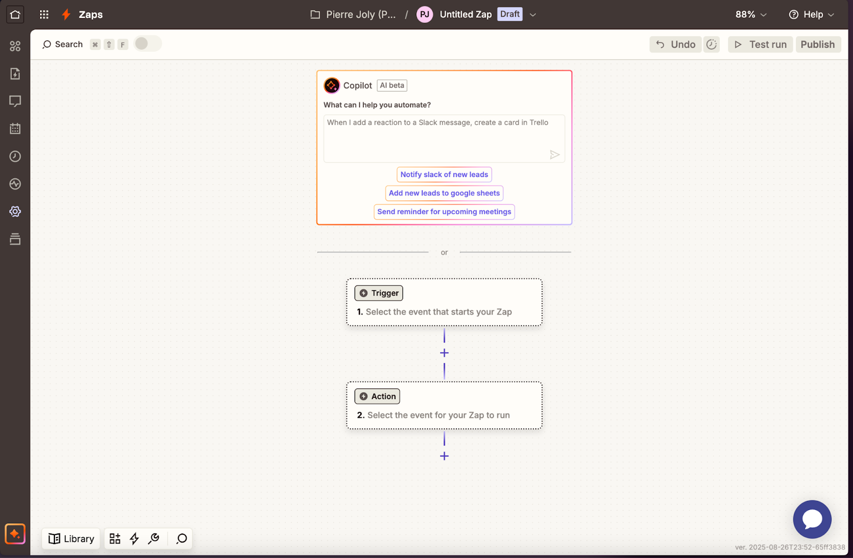The image size is (853, 558).
Task: Open the advanced settings gear in sidebar
Action: (15, 211)
